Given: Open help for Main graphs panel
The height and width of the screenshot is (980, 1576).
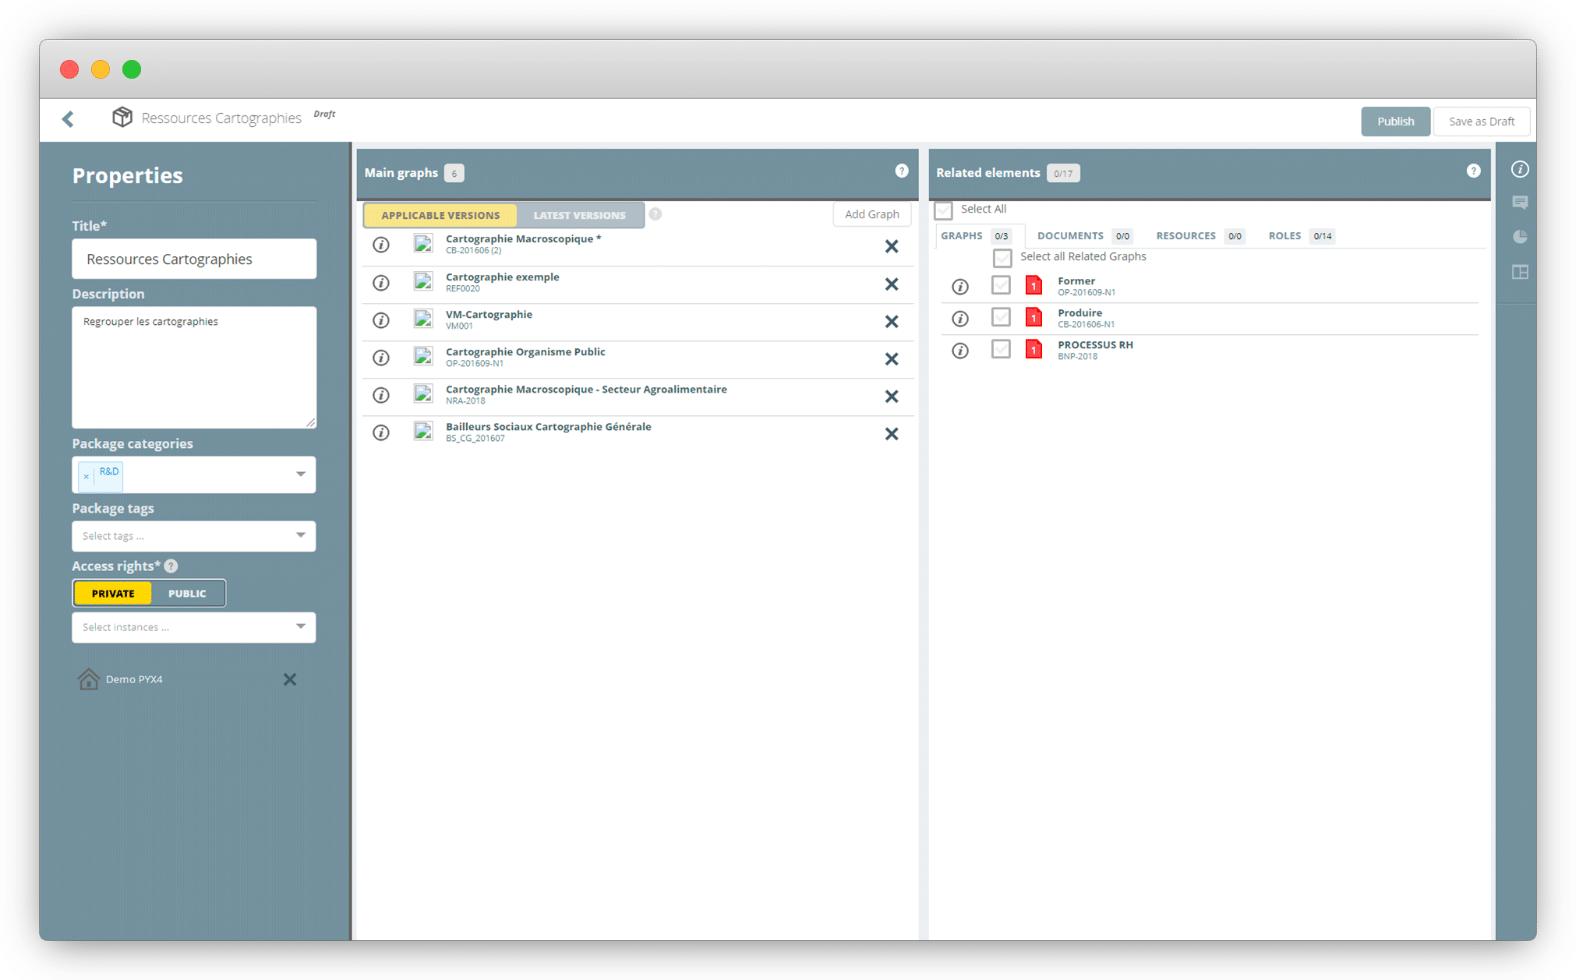Looking at the screenshot, I should tap(902, 171).
